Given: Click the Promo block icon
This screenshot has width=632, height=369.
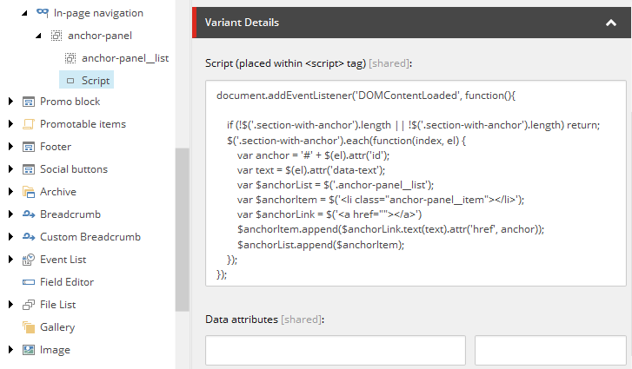Looking at the screenshot, I should pyautogui.click(x=29, y=102).
